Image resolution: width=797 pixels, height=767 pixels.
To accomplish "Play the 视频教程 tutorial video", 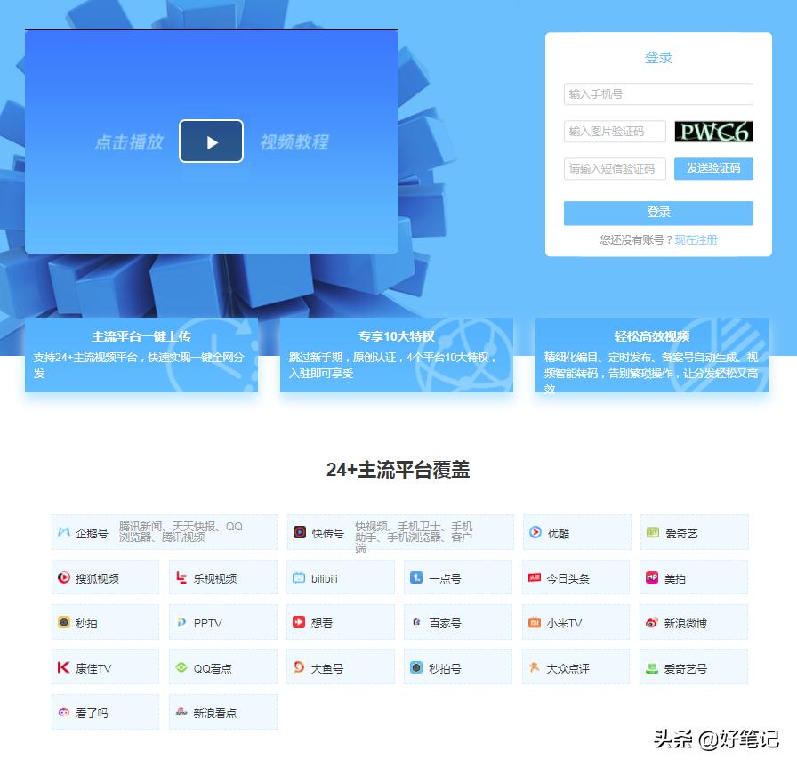I will tap(211, 141).
